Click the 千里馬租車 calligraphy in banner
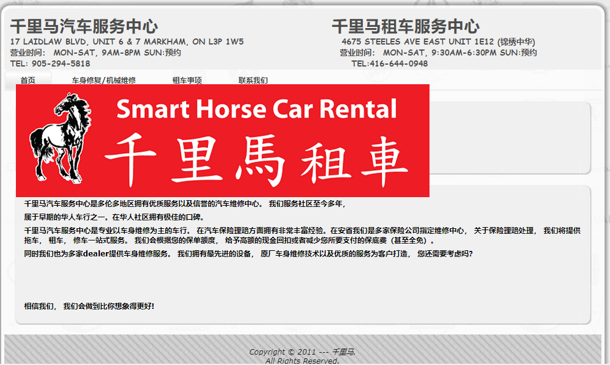This screenshot has height=365, width=610. pos(256,160)
